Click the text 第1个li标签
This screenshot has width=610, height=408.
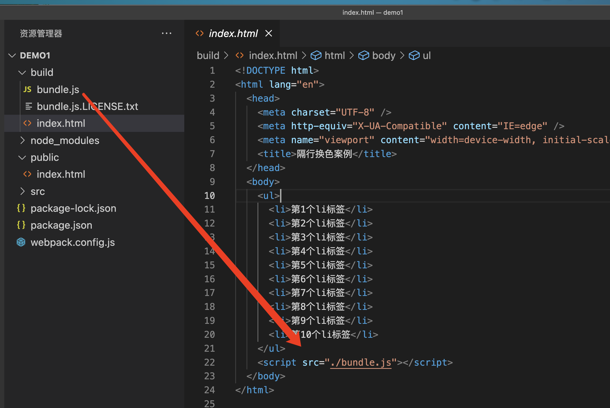click(318, 209)
